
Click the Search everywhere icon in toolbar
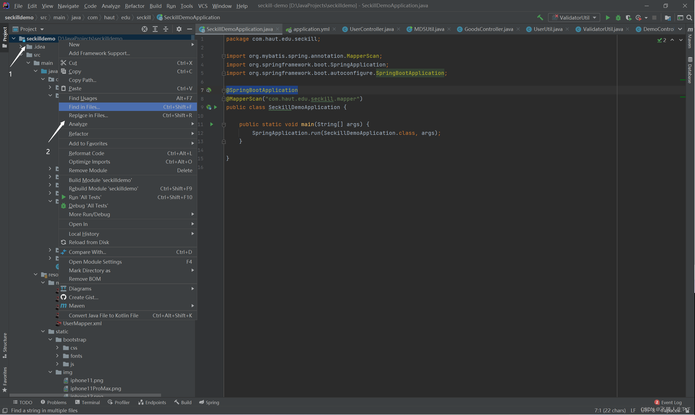[x=691, y=18]
